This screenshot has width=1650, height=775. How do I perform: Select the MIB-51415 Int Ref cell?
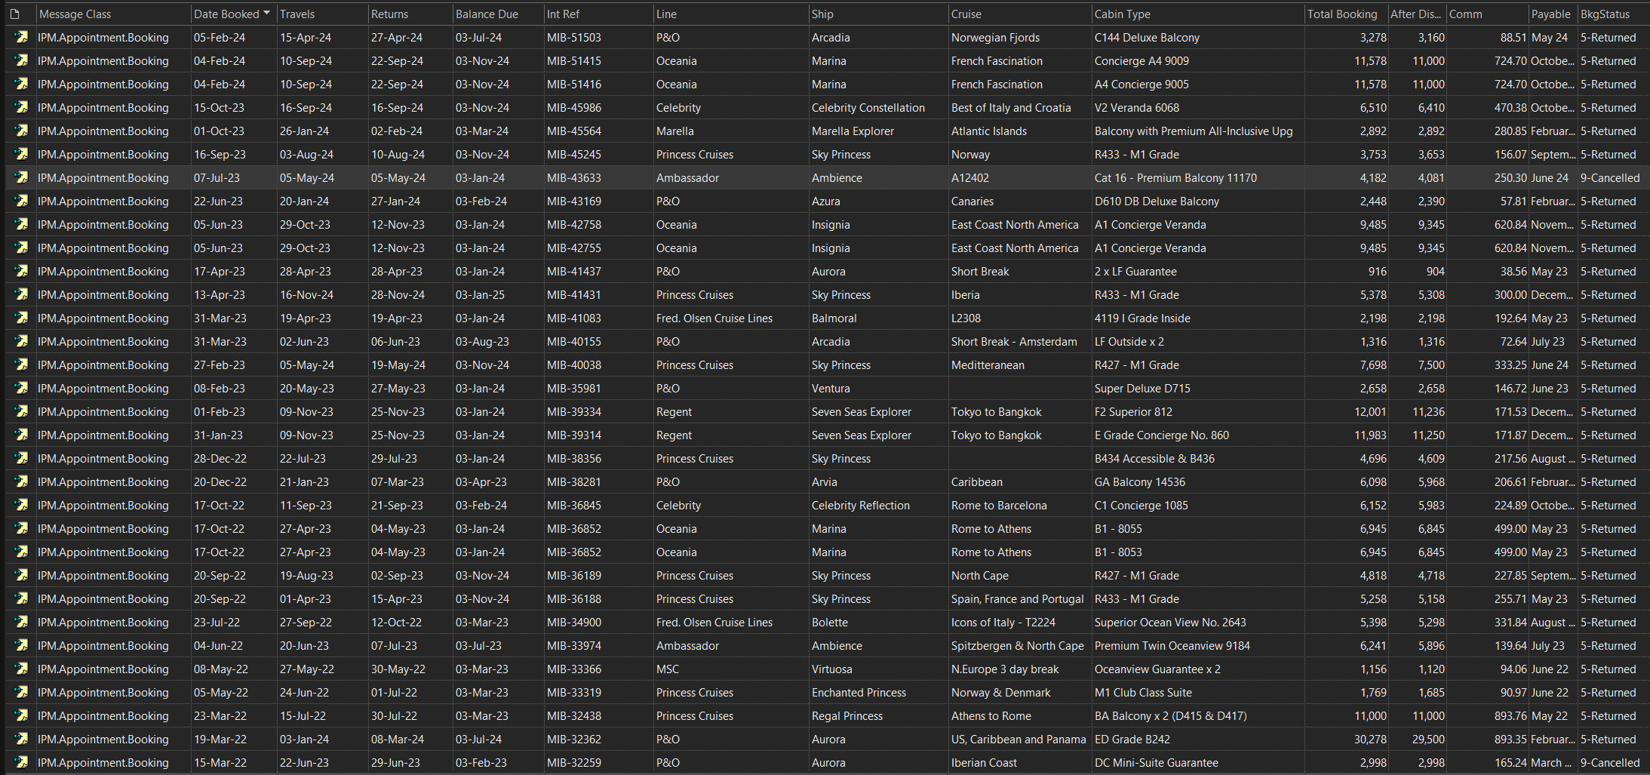point(573,60)
